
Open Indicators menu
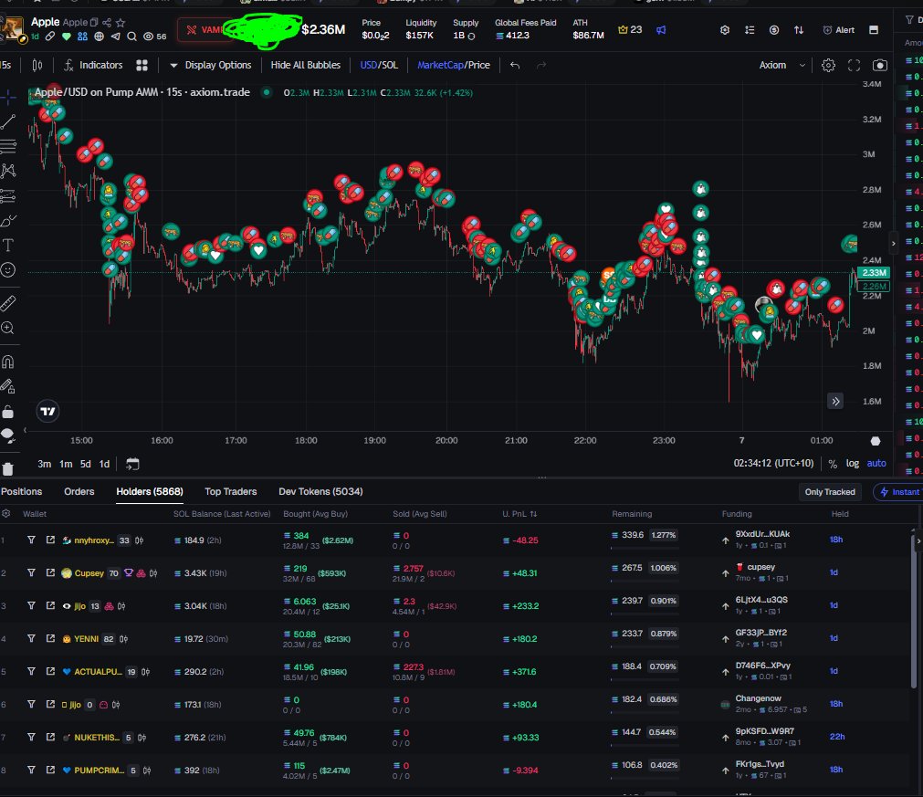click(93, 66)
